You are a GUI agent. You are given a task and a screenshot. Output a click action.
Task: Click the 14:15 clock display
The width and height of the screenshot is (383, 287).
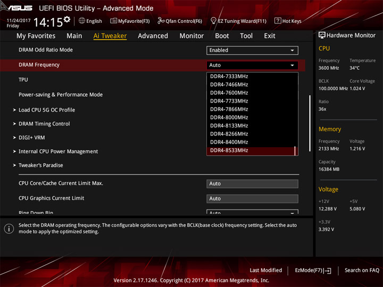point(48,22)
